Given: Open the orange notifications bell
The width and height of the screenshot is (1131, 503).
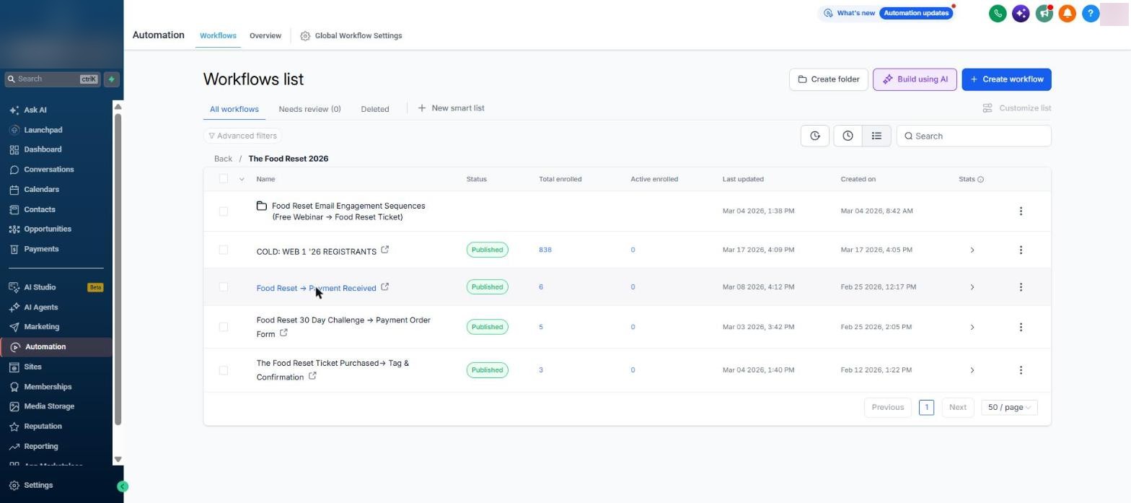Looking at the screenshot, I should (x=1068, y=13).
